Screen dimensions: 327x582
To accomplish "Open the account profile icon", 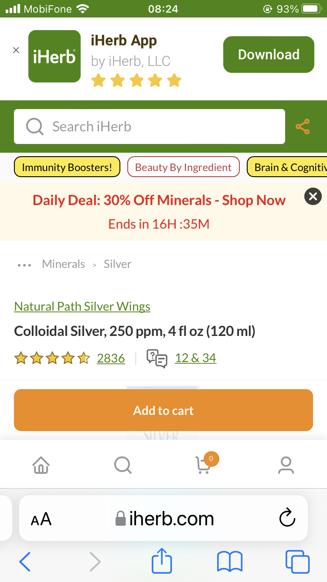I will (286, 465).
